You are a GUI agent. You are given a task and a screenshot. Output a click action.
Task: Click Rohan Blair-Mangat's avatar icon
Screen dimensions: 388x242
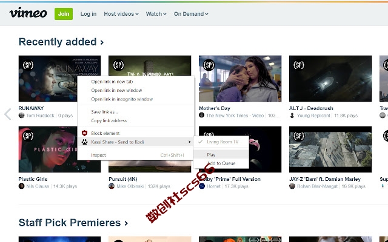[292, 186]
